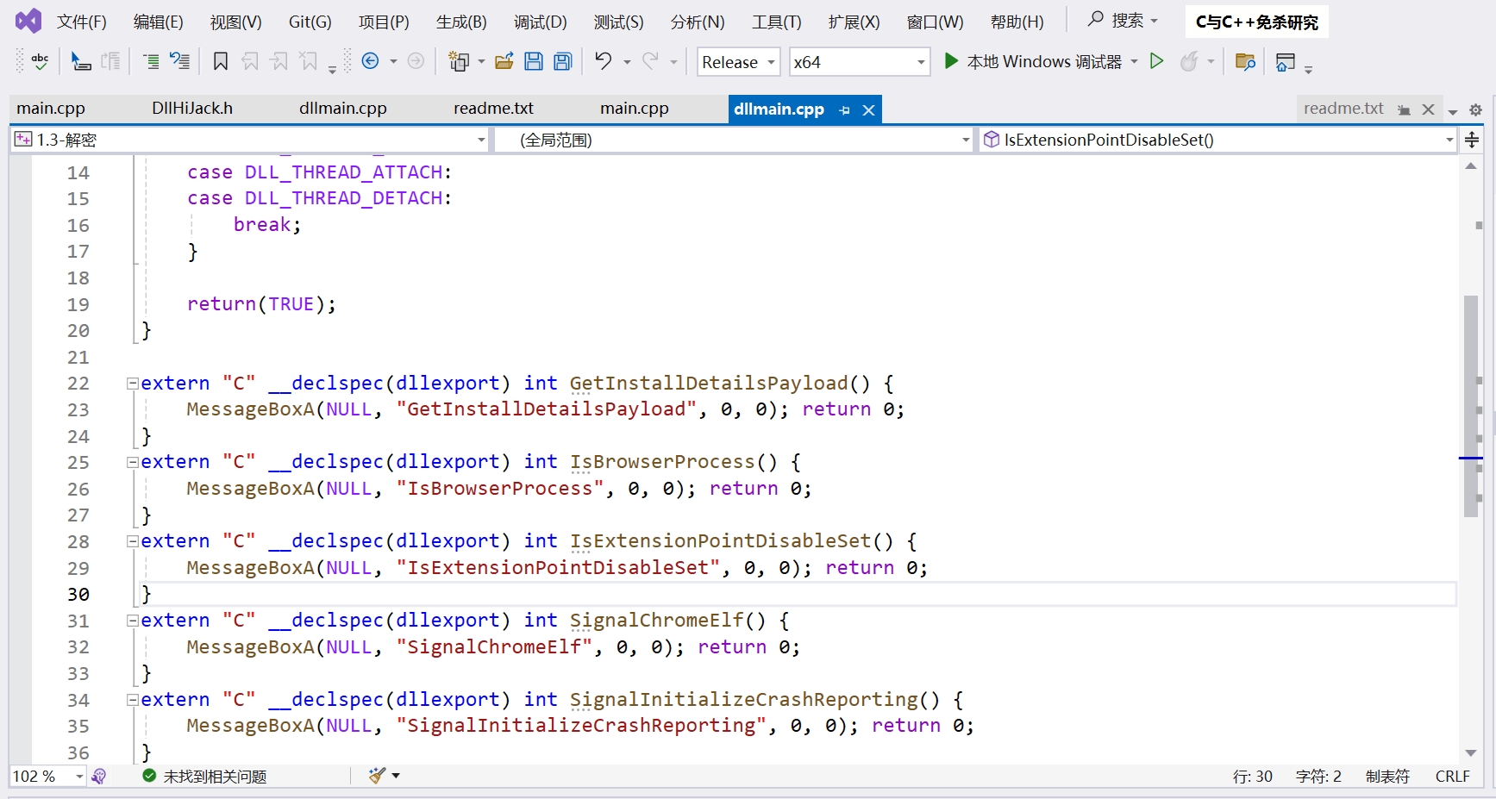Start without debugging using hollow play icon
This screenshot has width=1496, height=799.
pos(1157,61)
